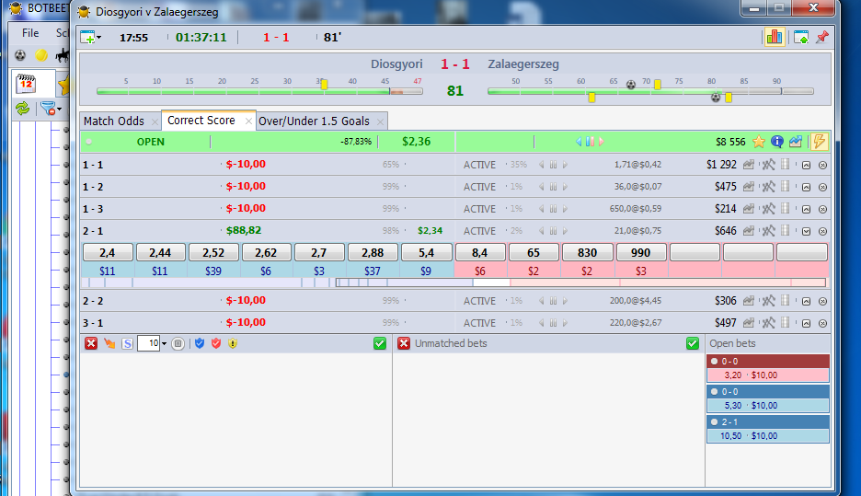Open the File menu in BOTBEETLE window

pos(30,33)
